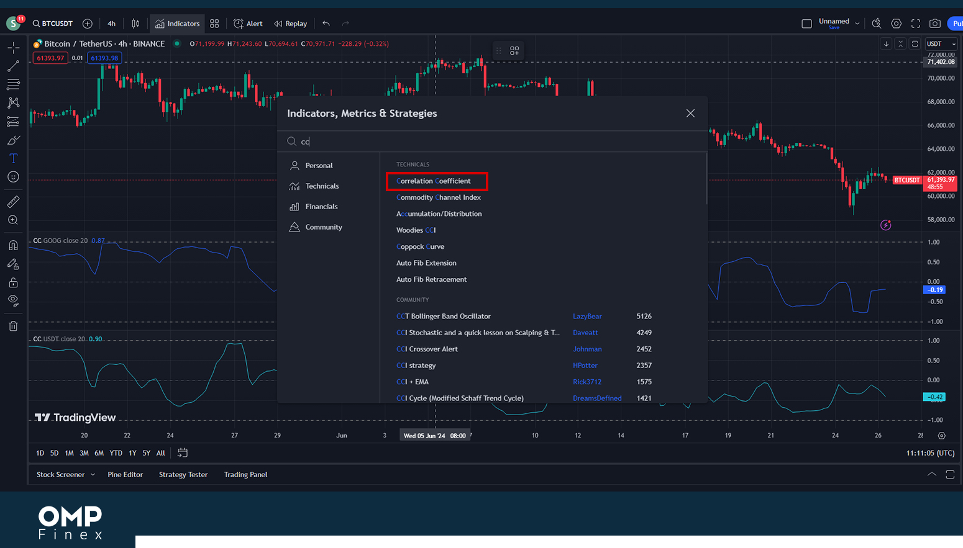Set range to YTD

pyautogui.click(x=116, y=453)
